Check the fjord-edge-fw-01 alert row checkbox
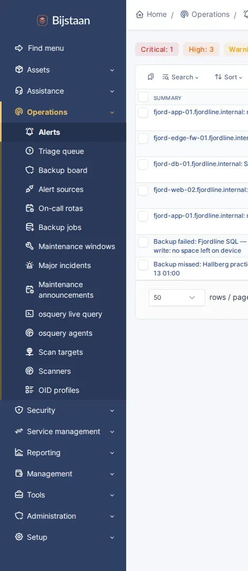The image size is (248, 571). pyautogui.click(x=143, y=139)
